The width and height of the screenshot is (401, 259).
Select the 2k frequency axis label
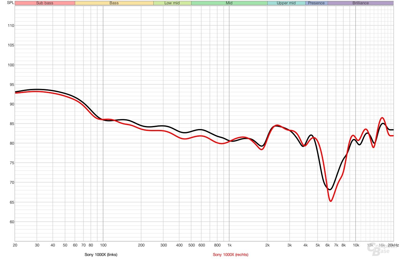pyautogui.click(x=267, y=245)
